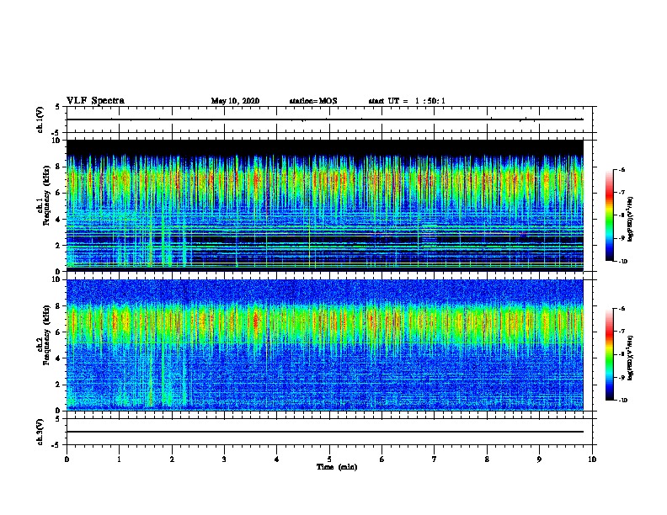Image resolution: width=667 pixels, height=515 pixels.
Task: Click the ch.1 waveform trace panel
Action: tap(329, 119)
